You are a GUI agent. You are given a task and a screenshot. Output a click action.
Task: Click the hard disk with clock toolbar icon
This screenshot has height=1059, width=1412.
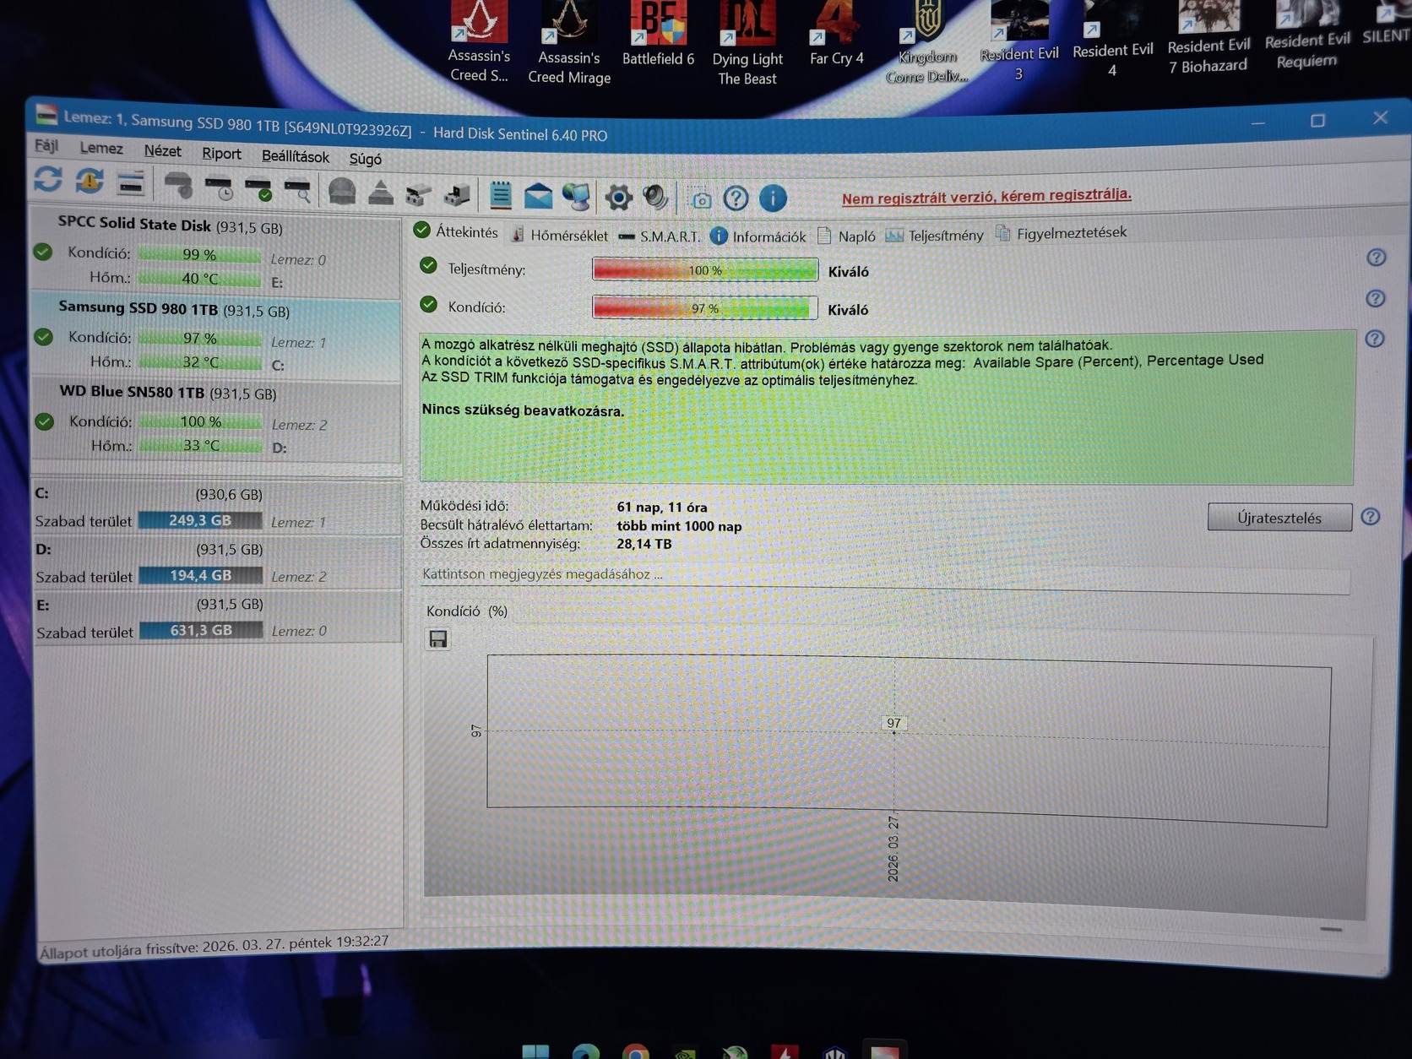coord(220,187)
